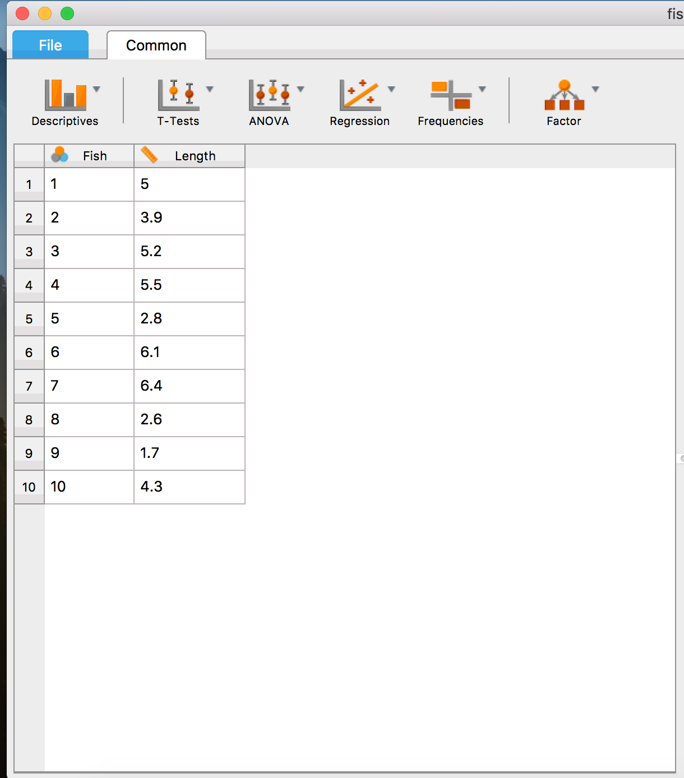Switch to the Common tab
Image resolution: width=684 pixels, height=778 pixels.
click(x=156, y=45)
